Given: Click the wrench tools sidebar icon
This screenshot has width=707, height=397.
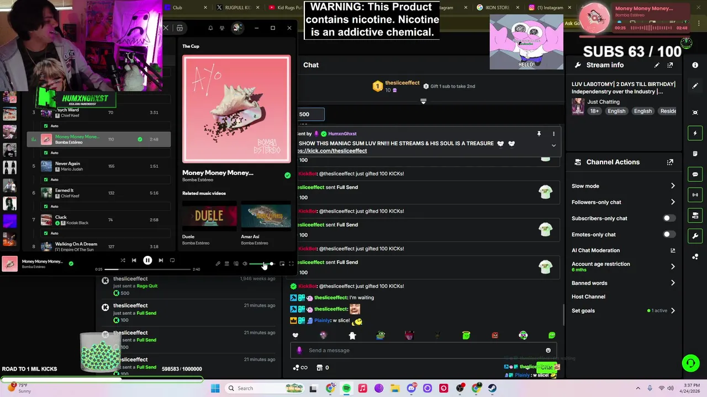Looking at the screenshot, I should 695,236.
